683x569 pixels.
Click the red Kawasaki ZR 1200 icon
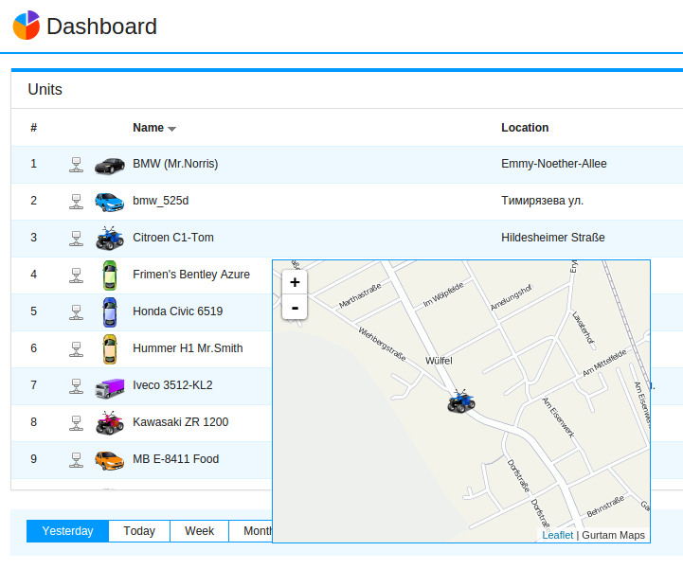click(x=110, y=422)
